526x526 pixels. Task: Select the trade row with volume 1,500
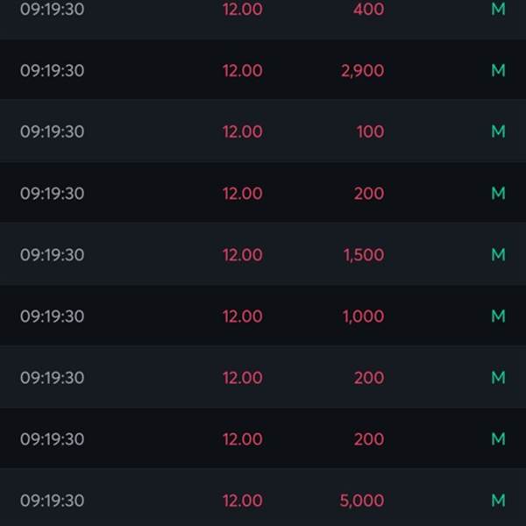(263, 254)
